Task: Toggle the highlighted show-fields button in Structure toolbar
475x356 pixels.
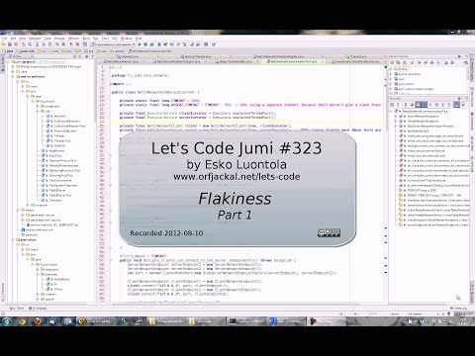Action: click(418, 105)
